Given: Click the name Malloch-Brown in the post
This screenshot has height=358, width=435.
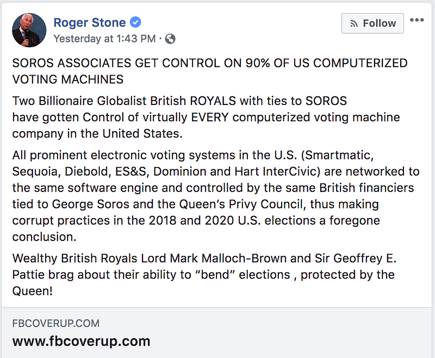Looking at the screenshot, I should click(244, 258).
